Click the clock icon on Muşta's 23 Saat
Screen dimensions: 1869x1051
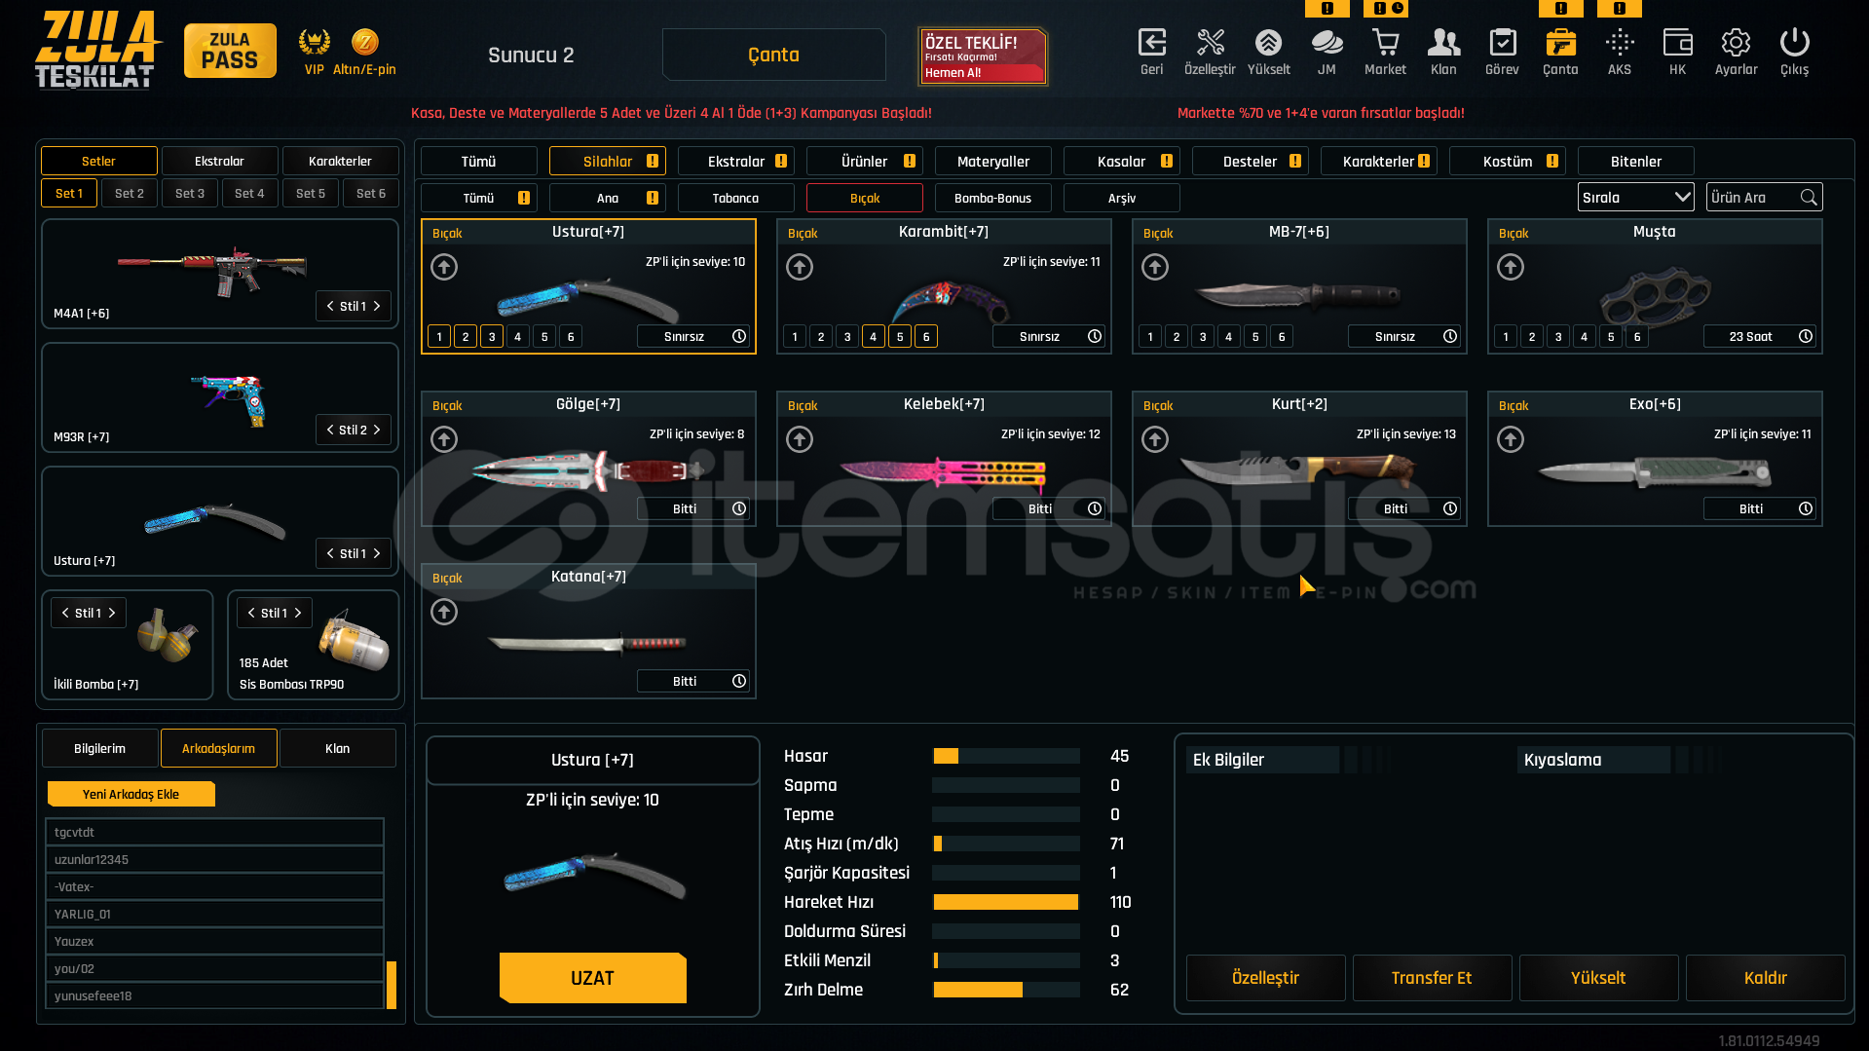point(1806,336)
